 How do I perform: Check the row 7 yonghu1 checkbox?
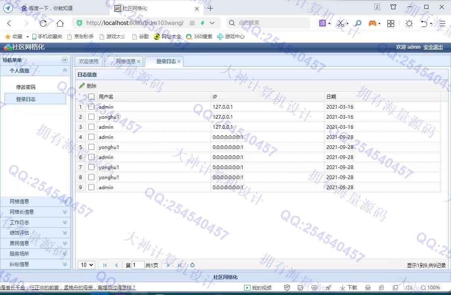(x=91, y=167)
